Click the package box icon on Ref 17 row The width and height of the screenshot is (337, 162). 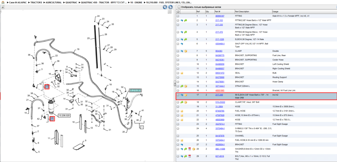[186, 95]
